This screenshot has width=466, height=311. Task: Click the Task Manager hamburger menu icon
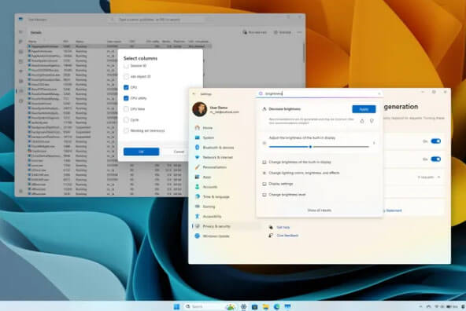pyautogui.click(x=20, y=31)
